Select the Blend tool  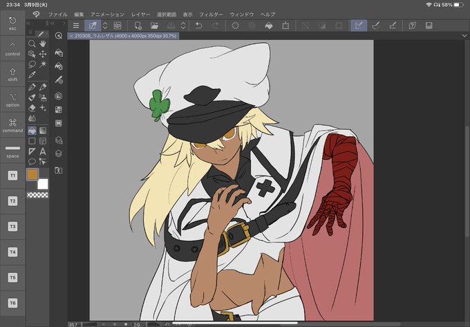click(32, 118)
